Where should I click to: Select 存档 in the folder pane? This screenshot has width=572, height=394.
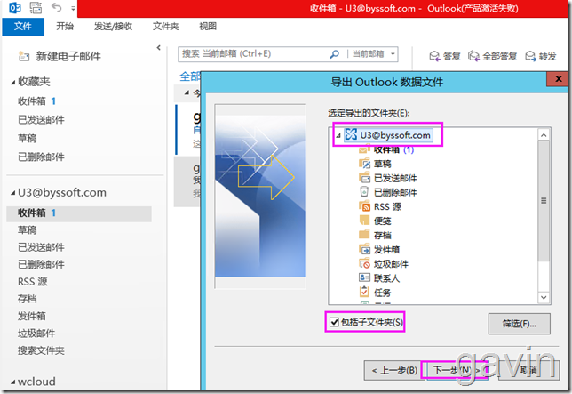click(28, 299)
